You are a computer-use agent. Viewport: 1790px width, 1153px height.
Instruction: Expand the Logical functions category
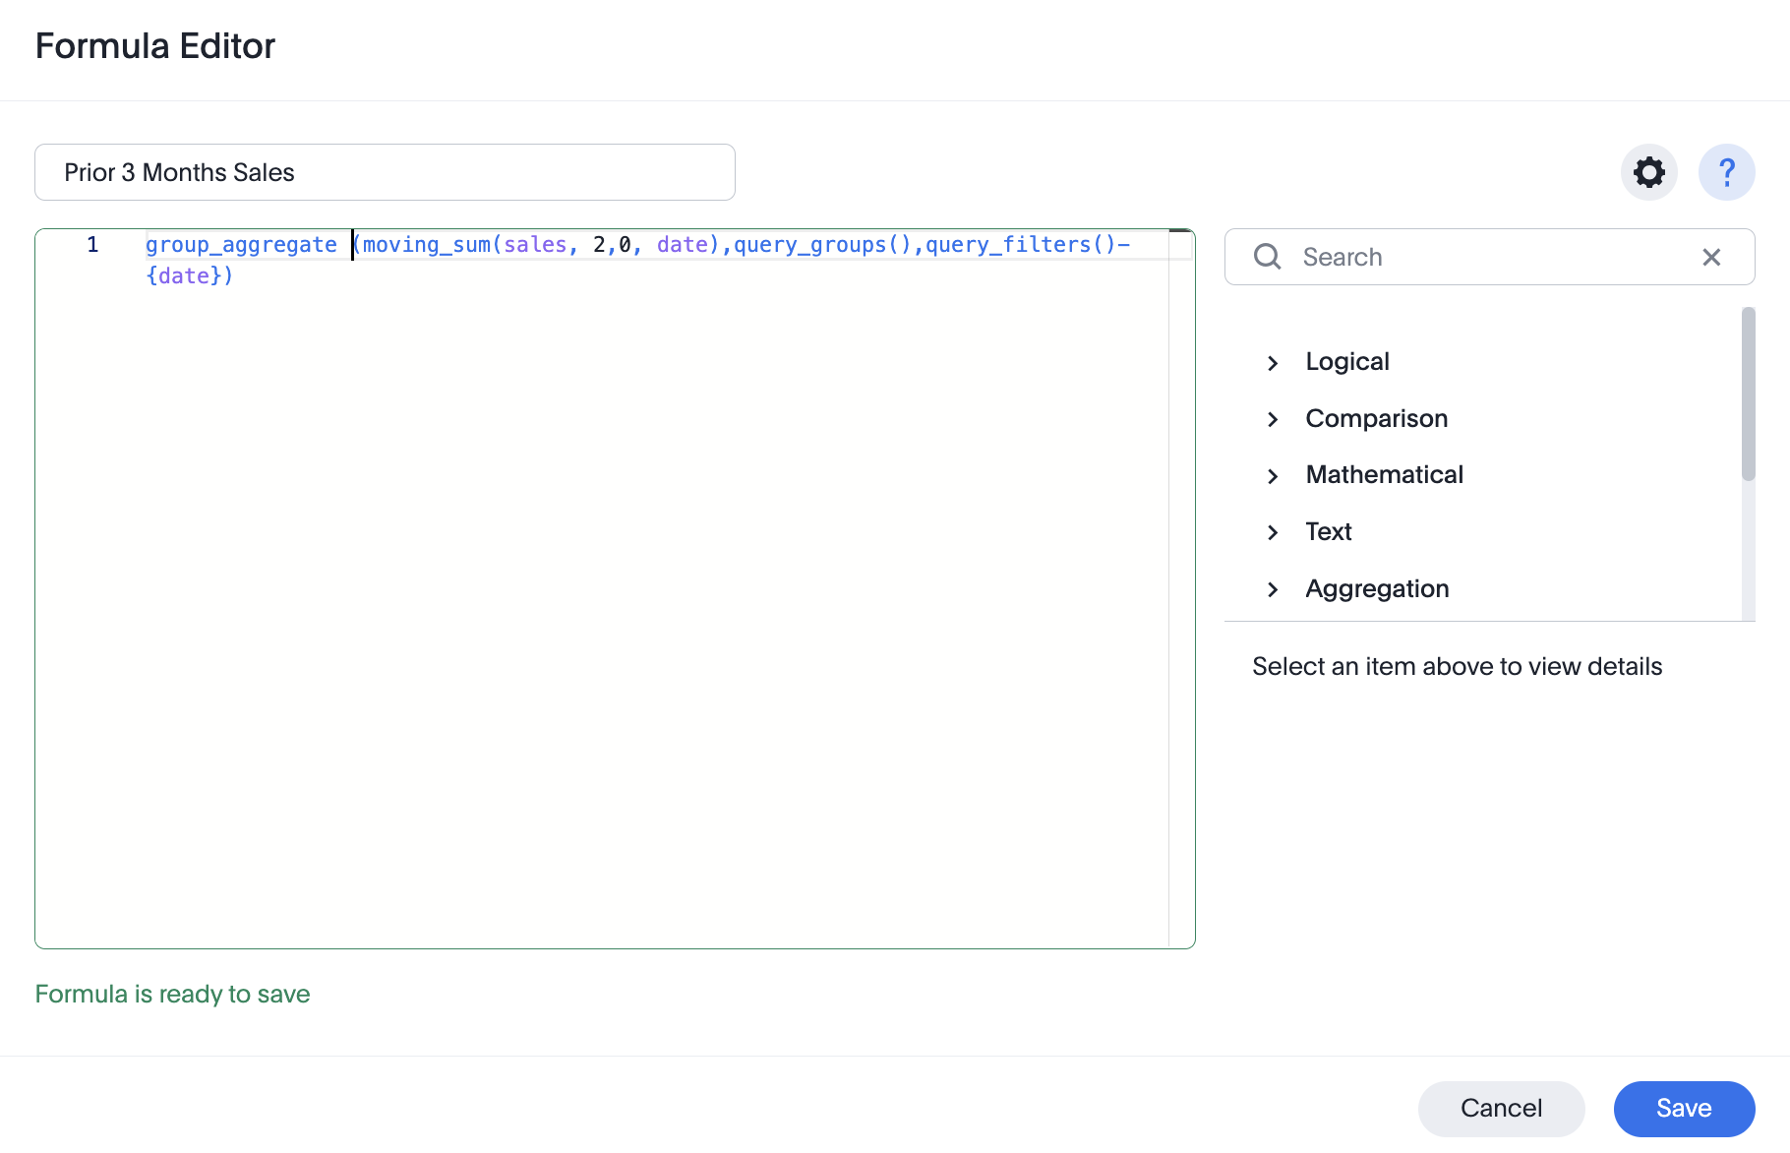coord(1273,362)
